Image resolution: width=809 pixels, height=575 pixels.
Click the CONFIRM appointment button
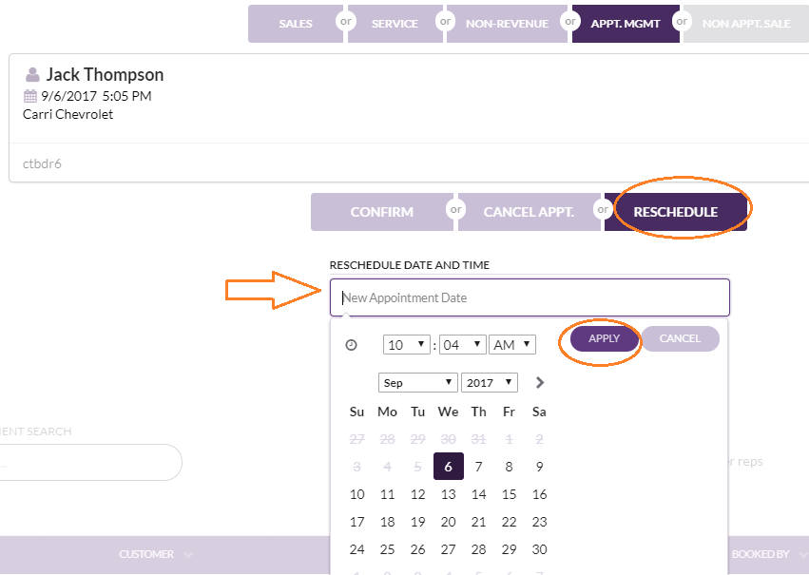point(382,212)
